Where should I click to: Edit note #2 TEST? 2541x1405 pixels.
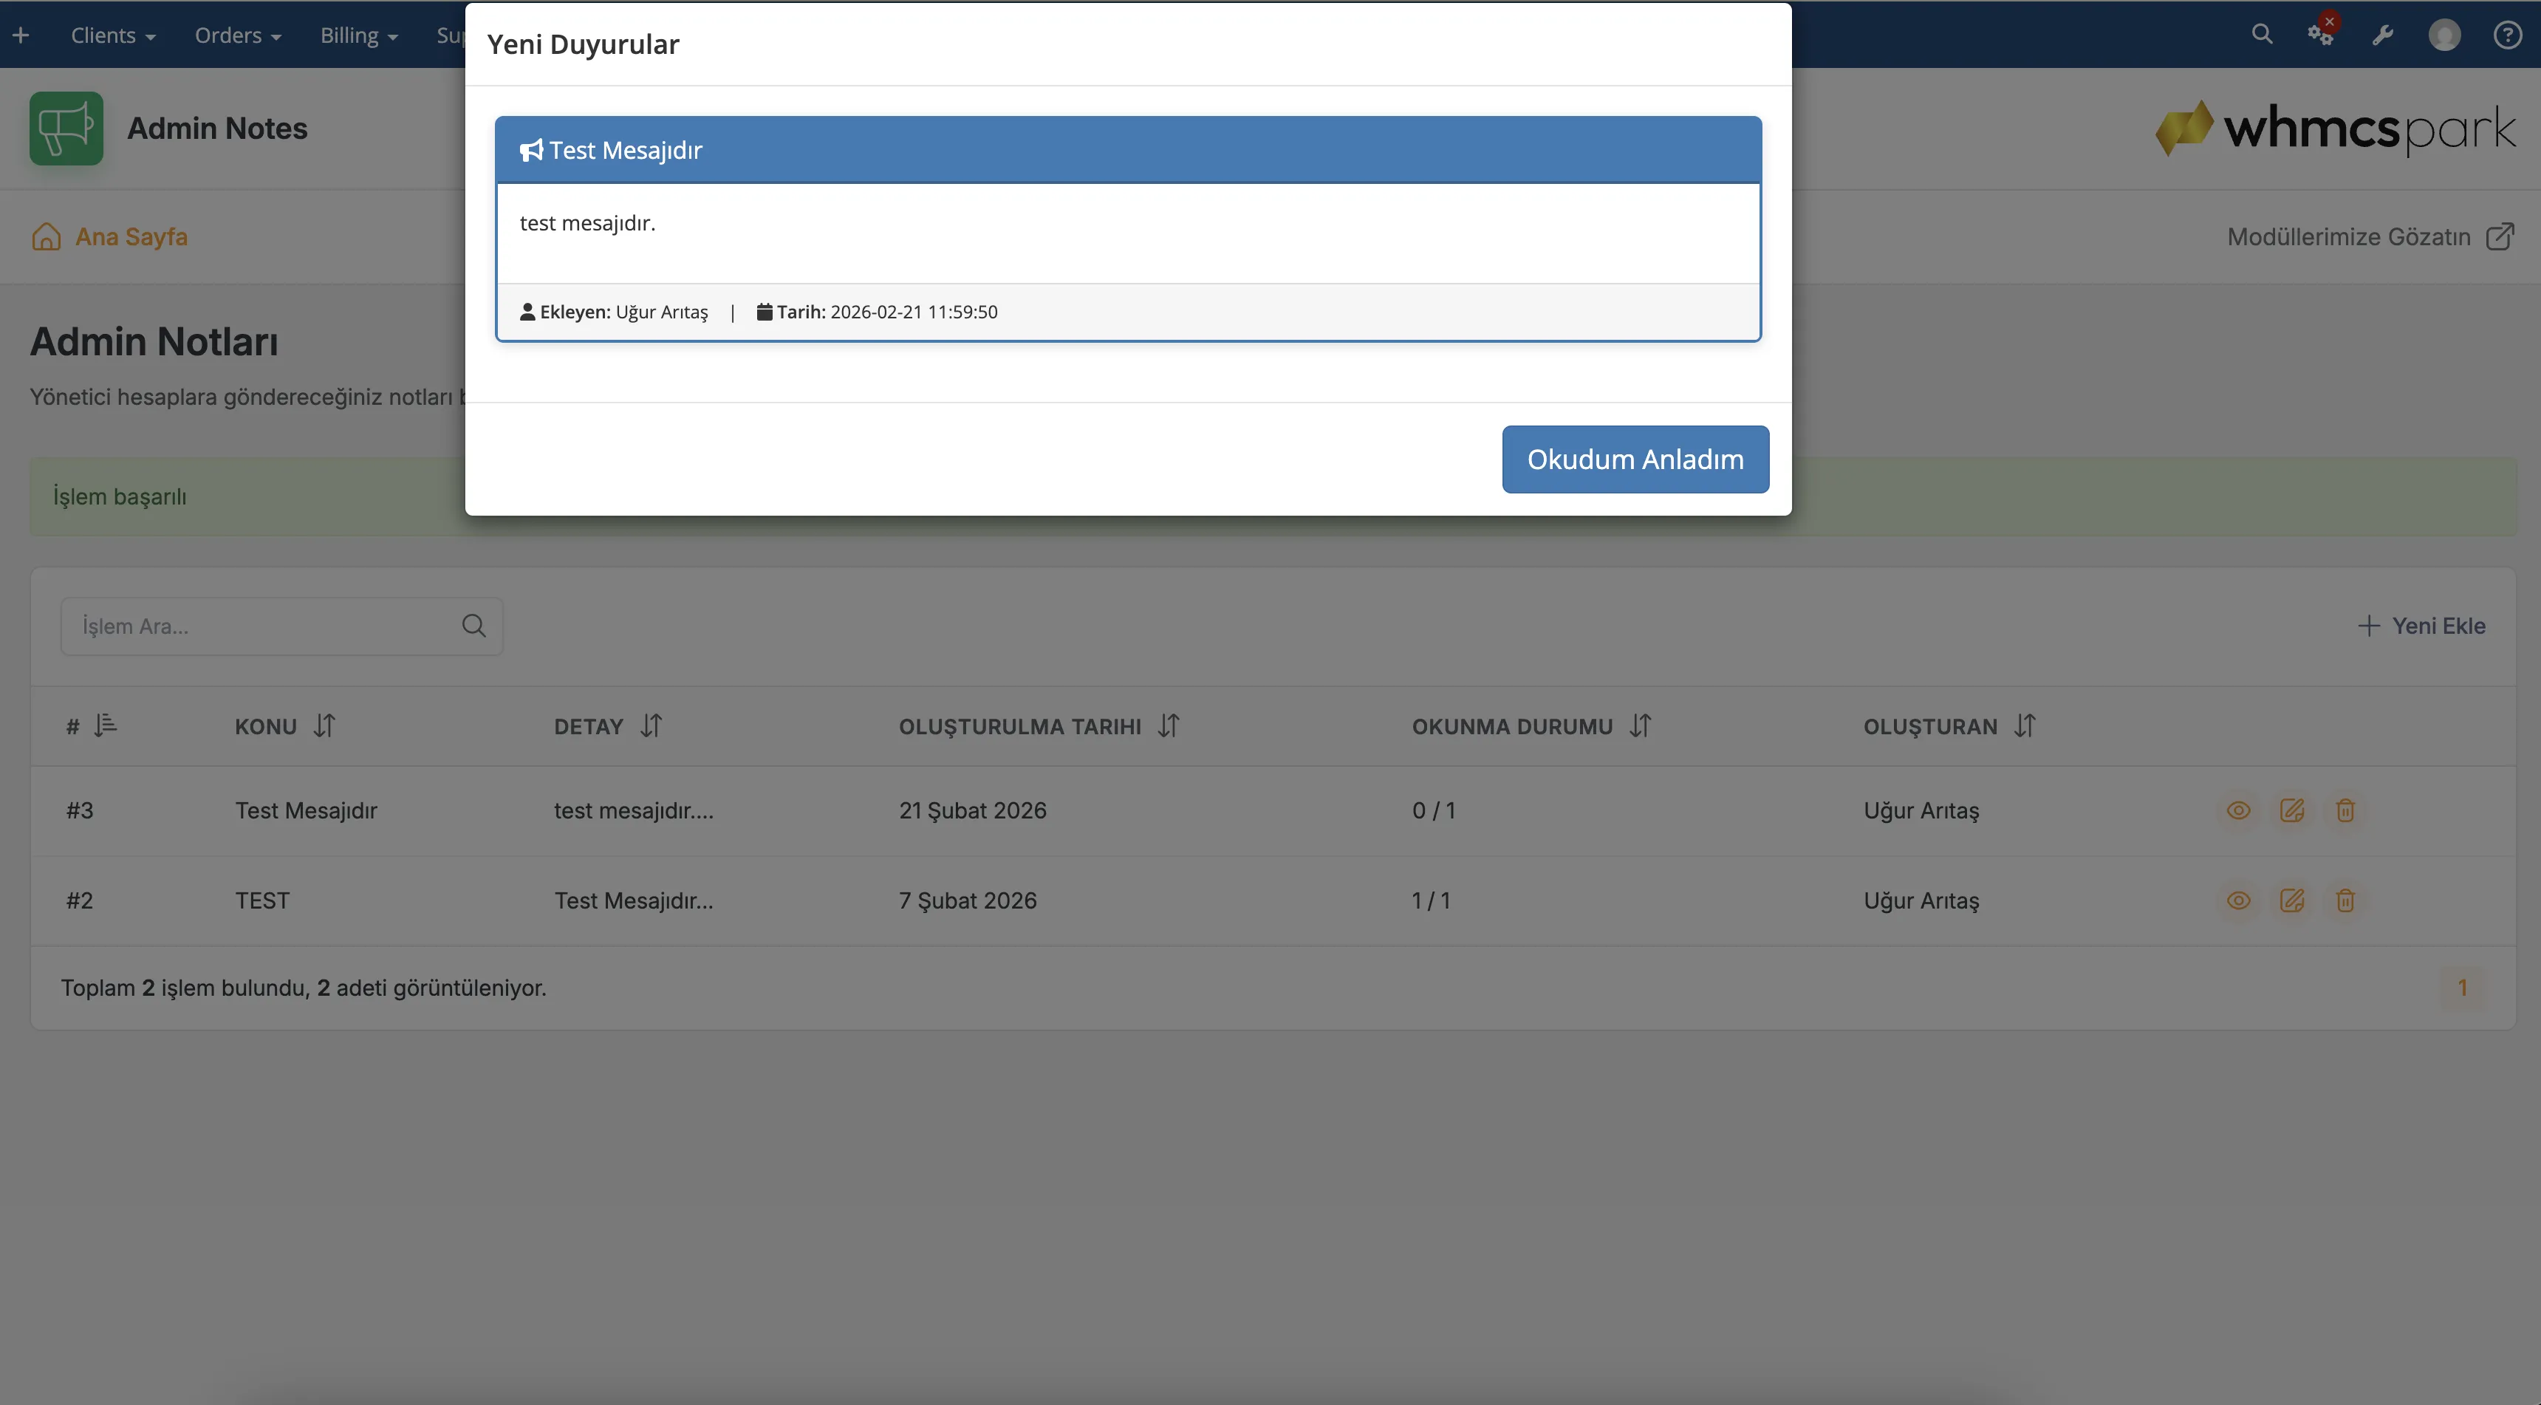(2291, 900)
